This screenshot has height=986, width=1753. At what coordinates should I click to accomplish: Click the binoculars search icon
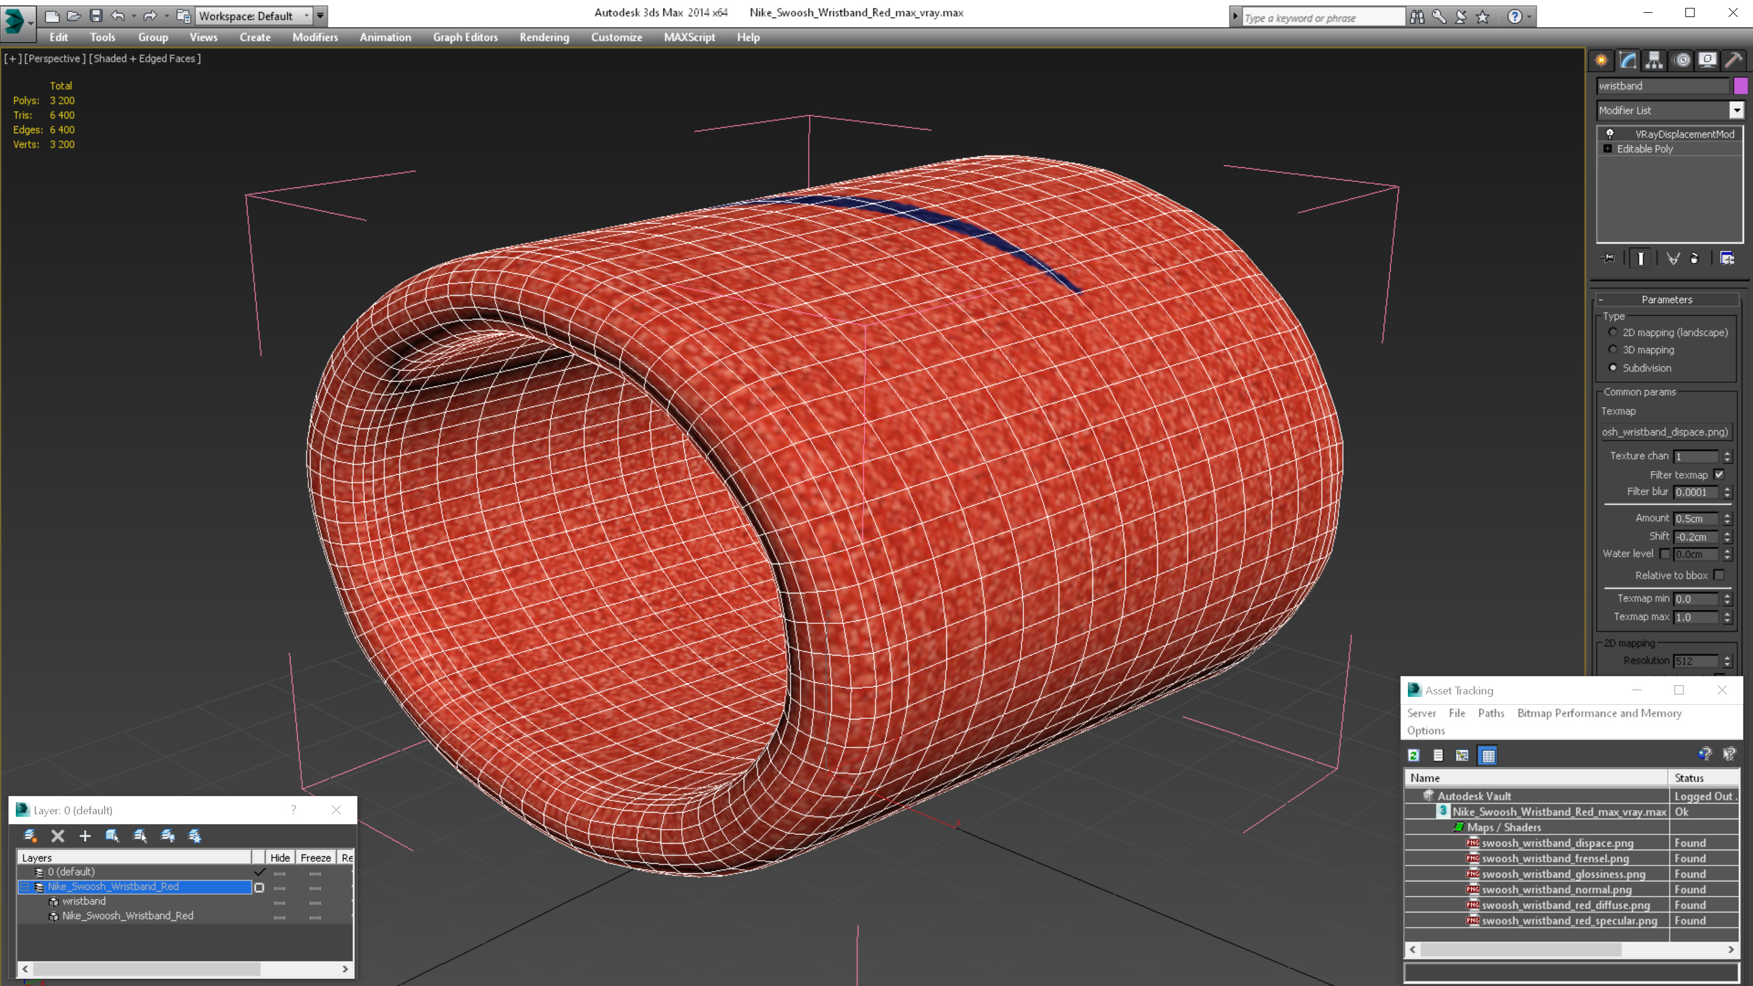coord(1417,16)
